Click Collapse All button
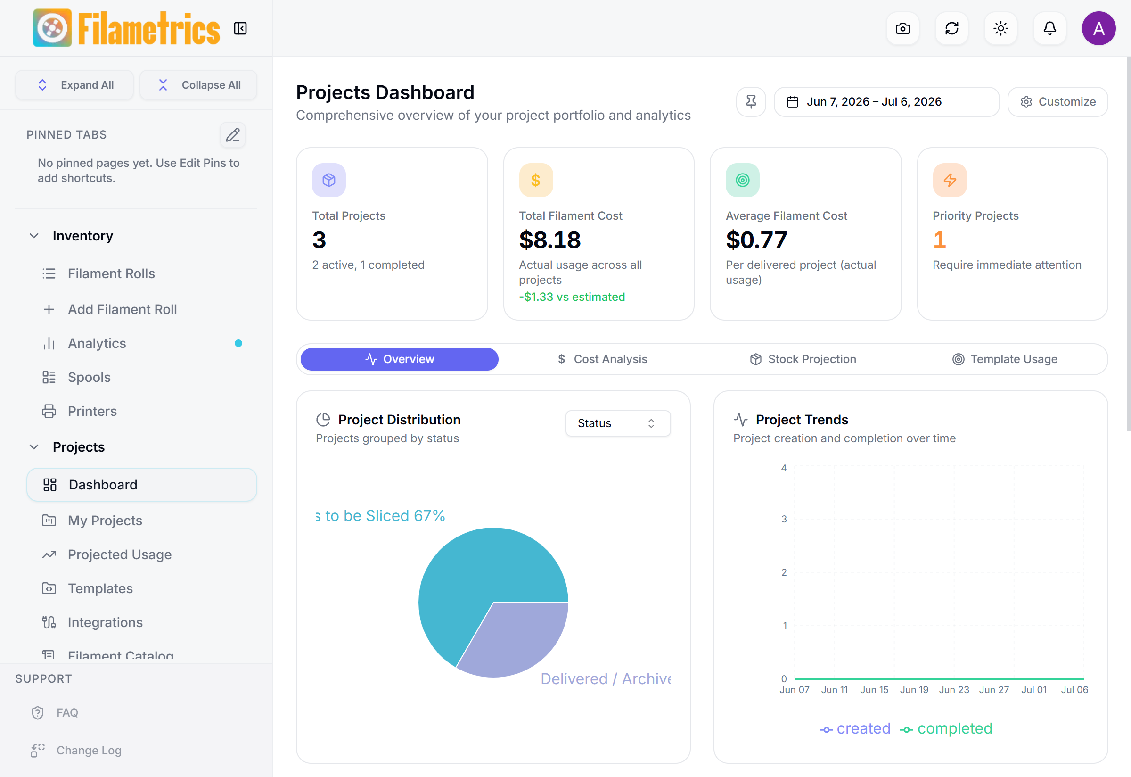The width and height of the screenshot is (1131, 777). coord(198,85)
